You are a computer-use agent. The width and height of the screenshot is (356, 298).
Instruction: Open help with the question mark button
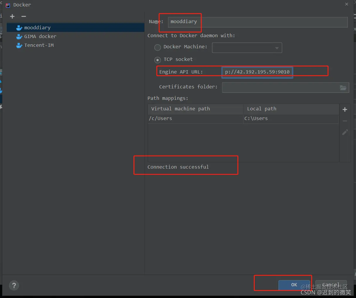click(14, 285)
